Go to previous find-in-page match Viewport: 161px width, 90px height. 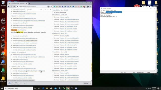pos(45,10)
